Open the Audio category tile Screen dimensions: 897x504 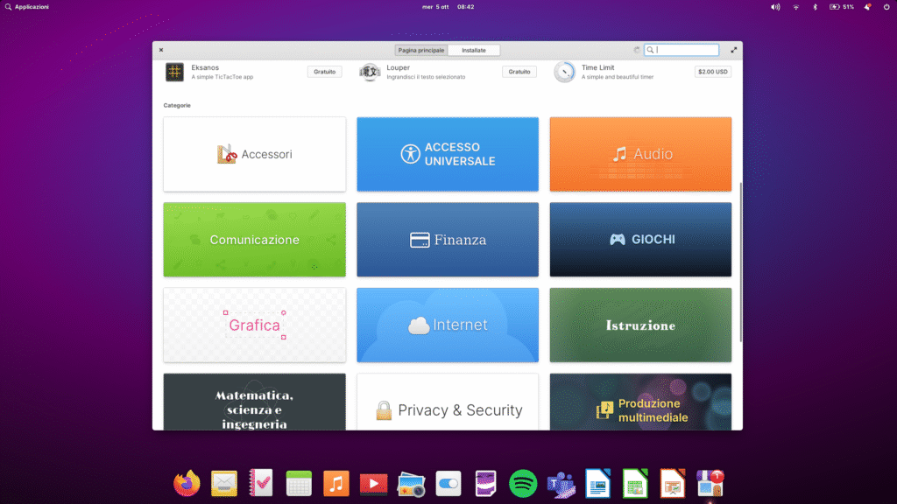point(640,154)
